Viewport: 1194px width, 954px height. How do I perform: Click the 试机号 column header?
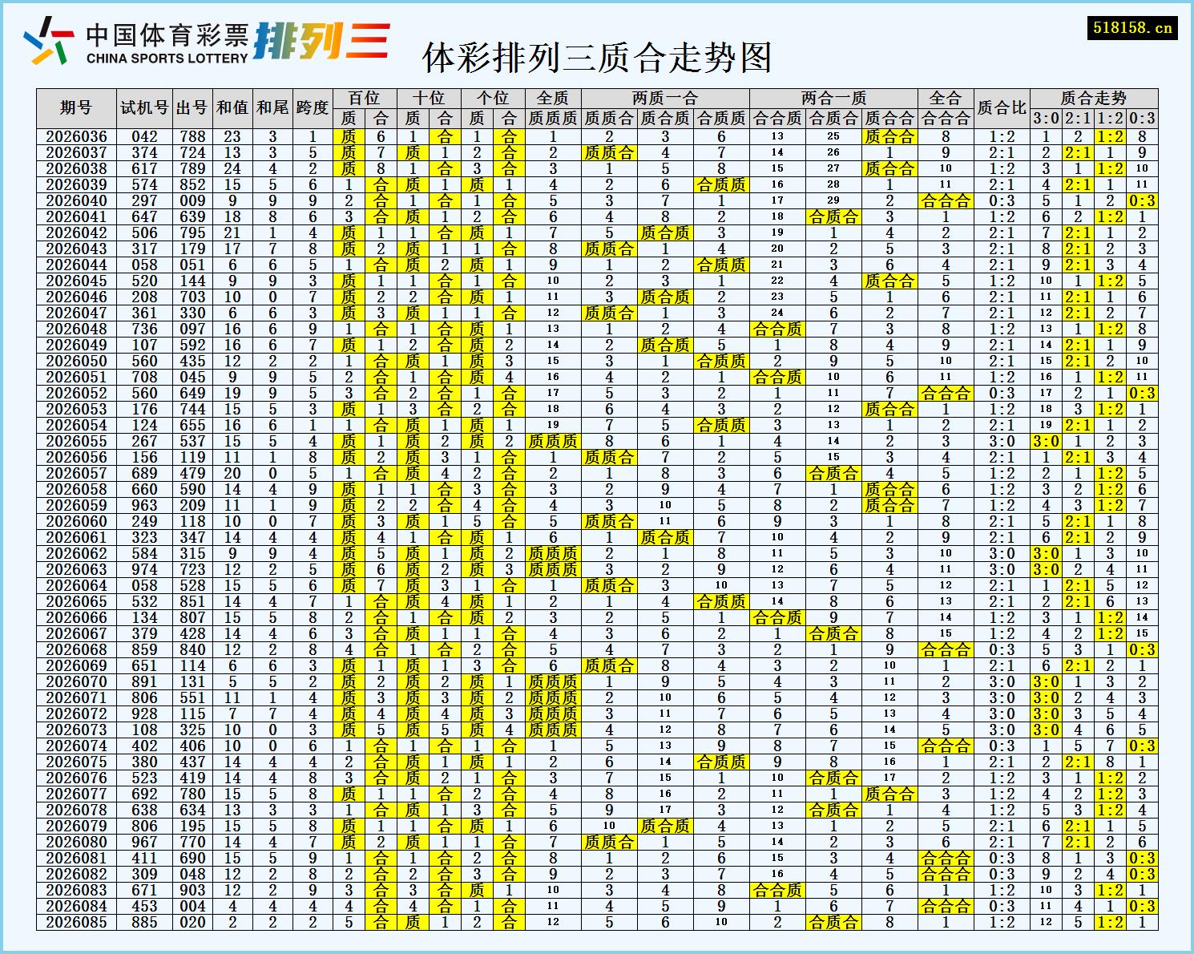144,105
